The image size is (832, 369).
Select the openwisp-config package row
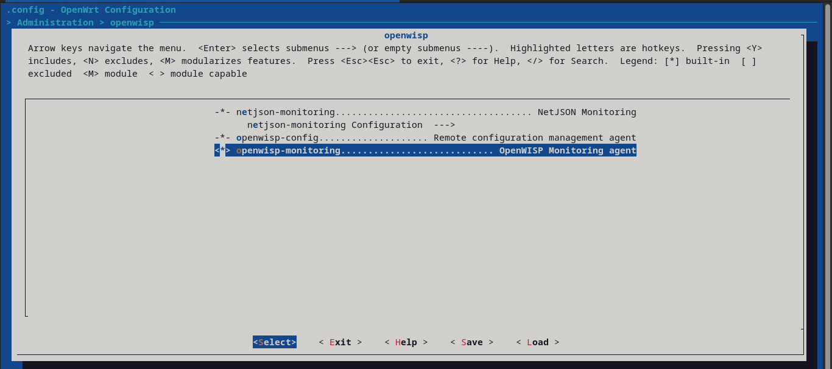point(425,138)
